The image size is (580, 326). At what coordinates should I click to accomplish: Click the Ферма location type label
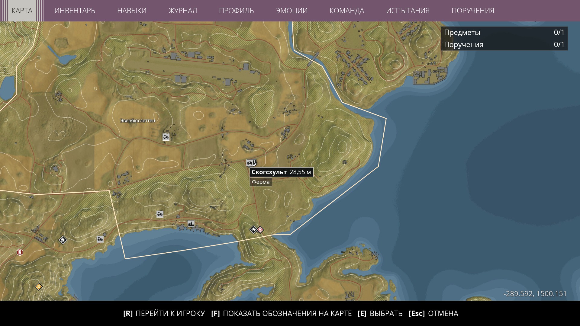coord(261,182)
